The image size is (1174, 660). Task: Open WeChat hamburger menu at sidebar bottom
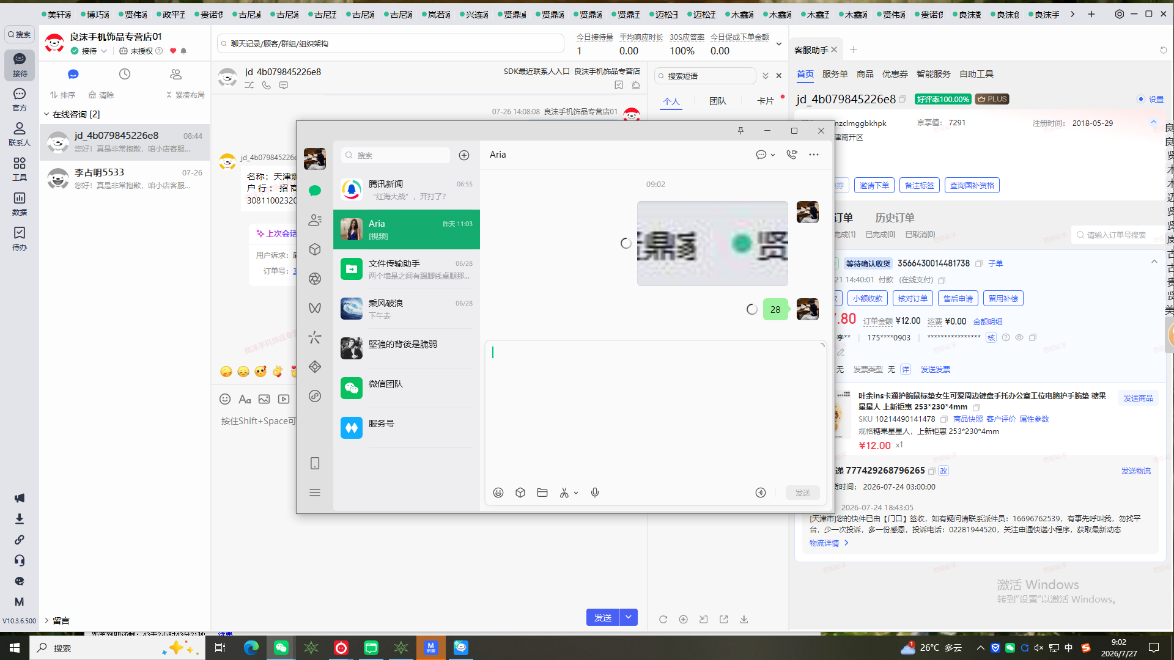315,493
